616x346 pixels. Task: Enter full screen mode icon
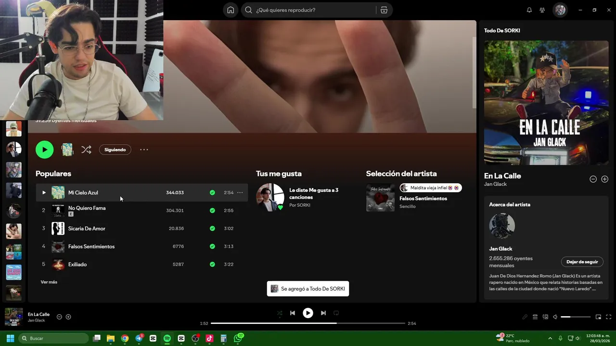tap(608, 317)
